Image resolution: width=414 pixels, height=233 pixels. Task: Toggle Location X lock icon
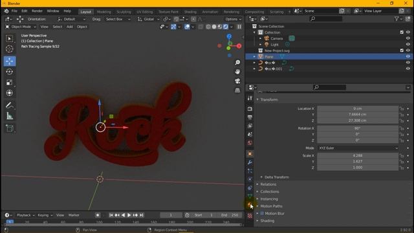pos(402,109)
